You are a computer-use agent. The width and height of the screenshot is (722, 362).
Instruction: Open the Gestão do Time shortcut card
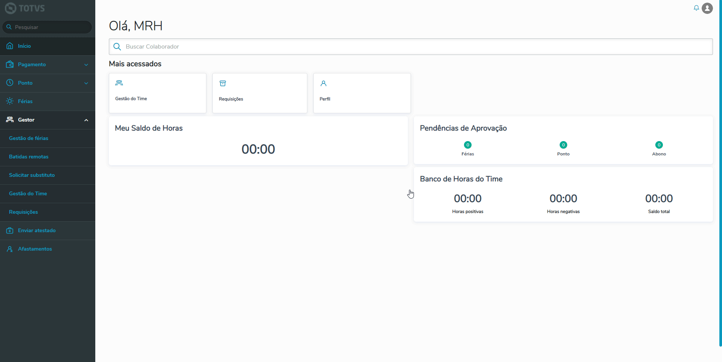coord(157,93)
